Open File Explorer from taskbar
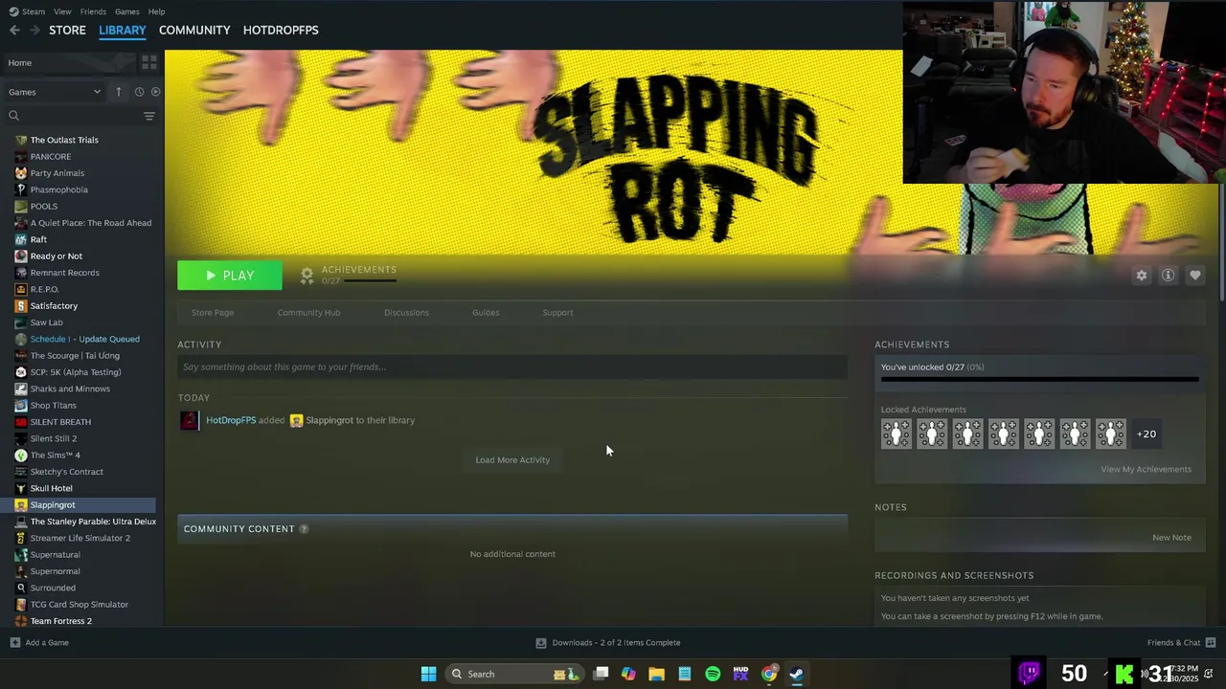The height and width of the screenshot is (689, 1226). pos(656,674)
